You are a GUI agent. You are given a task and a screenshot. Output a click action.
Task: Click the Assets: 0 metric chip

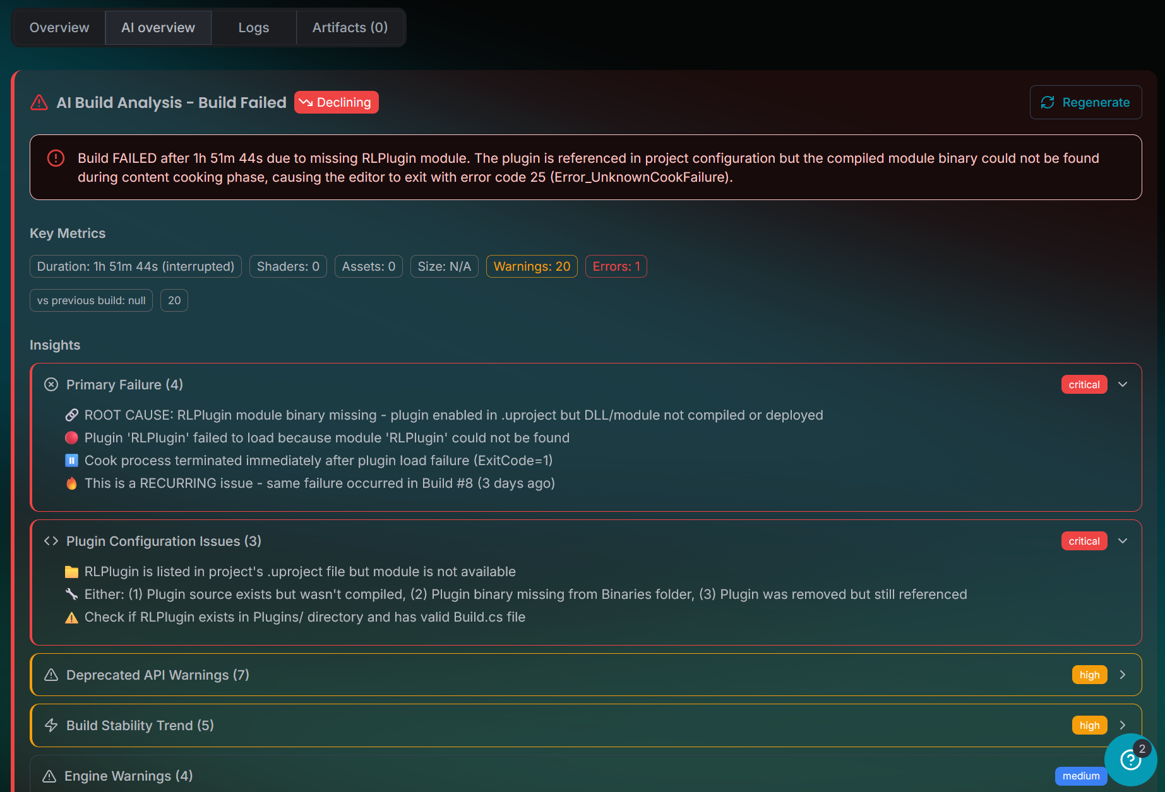click(369, 266)
